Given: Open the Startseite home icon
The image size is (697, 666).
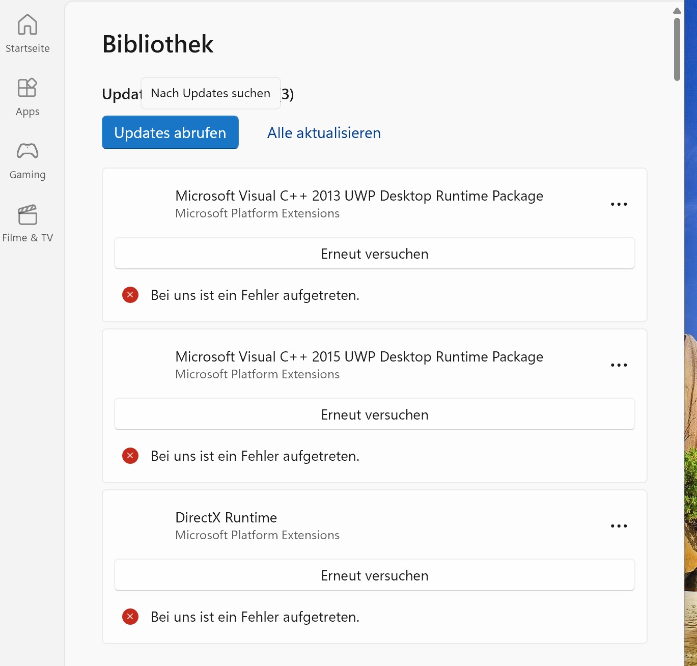Looking at the screenshot, I should pos(27,25).
